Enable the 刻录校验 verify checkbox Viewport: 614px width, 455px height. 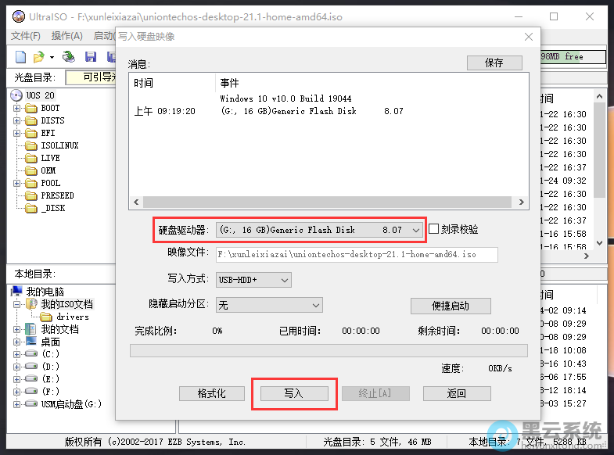click(434, 230)
